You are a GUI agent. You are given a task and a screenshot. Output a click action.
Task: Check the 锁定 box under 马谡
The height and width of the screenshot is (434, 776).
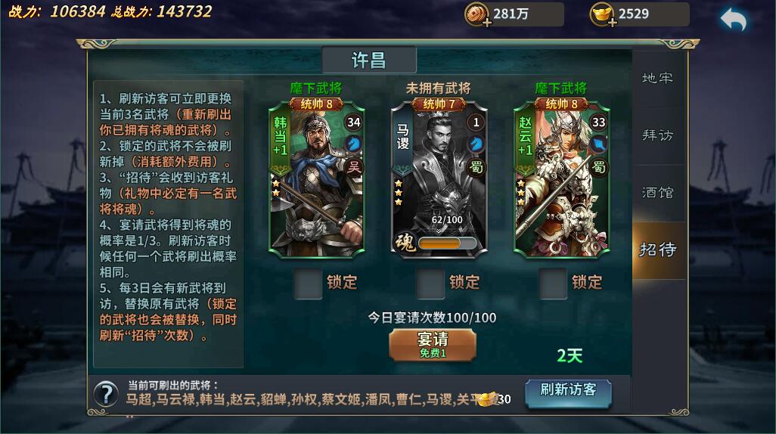tap(430, 283)
